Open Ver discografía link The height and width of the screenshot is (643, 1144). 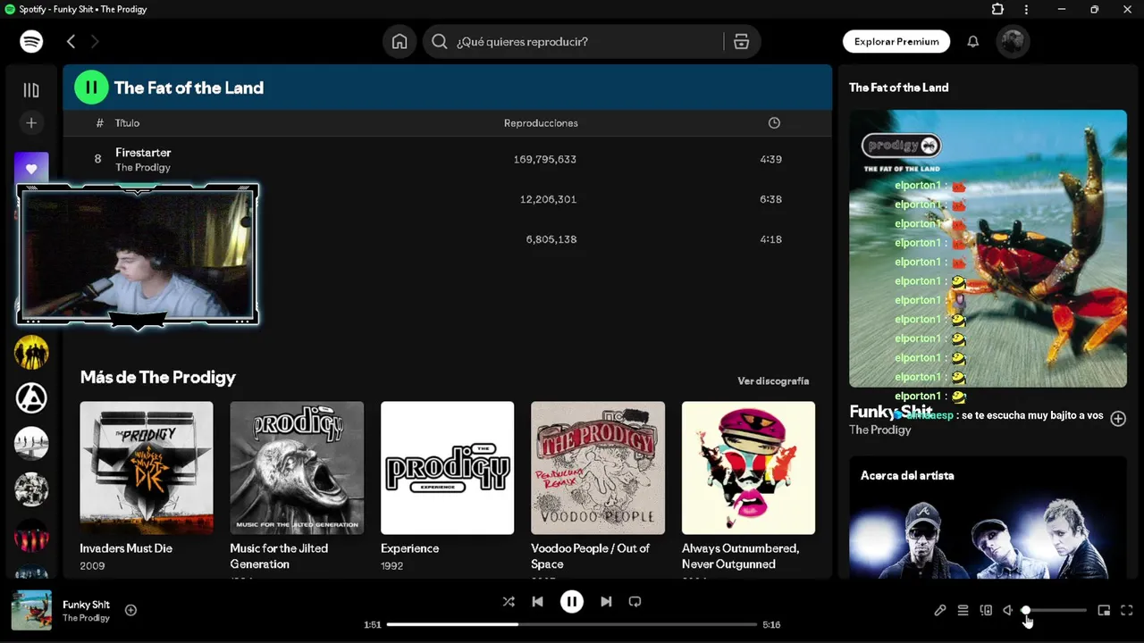pyautogui.click(x=773, y=381)
